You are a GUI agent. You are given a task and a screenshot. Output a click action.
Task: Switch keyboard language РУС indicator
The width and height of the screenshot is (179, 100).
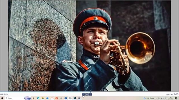[166, 98]
